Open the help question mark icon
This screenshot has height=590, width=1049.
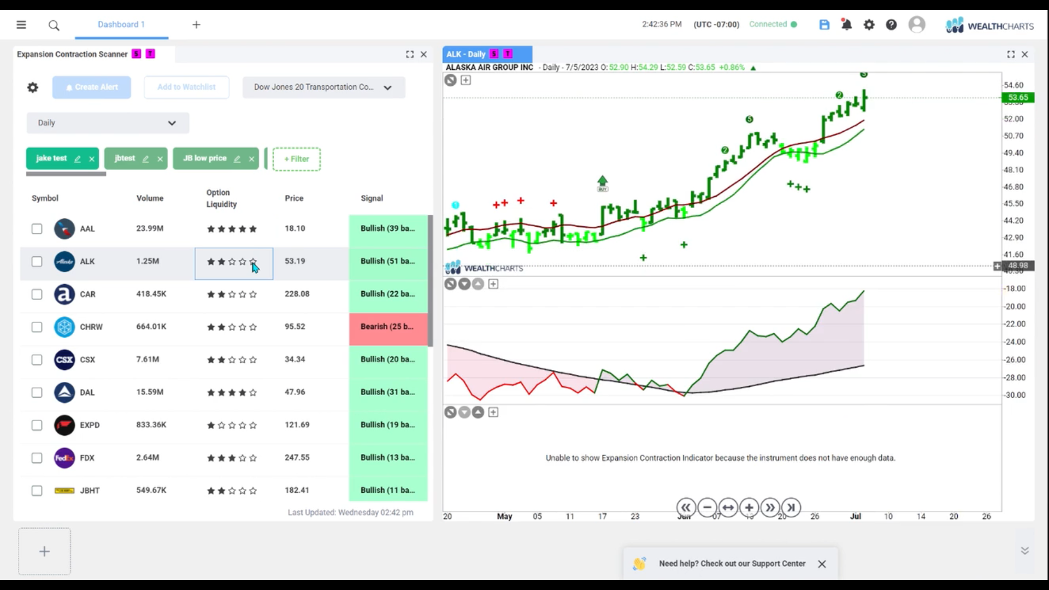(891, 25)
